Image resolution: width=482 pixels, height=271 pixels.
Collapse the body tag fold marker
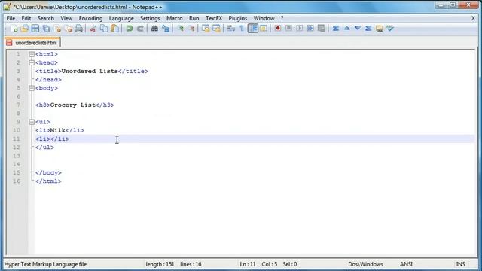pyautogui.click(x=32, y=88)
